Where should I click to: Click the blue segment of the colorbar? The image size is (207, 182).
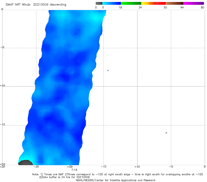[x=112, y=3]
